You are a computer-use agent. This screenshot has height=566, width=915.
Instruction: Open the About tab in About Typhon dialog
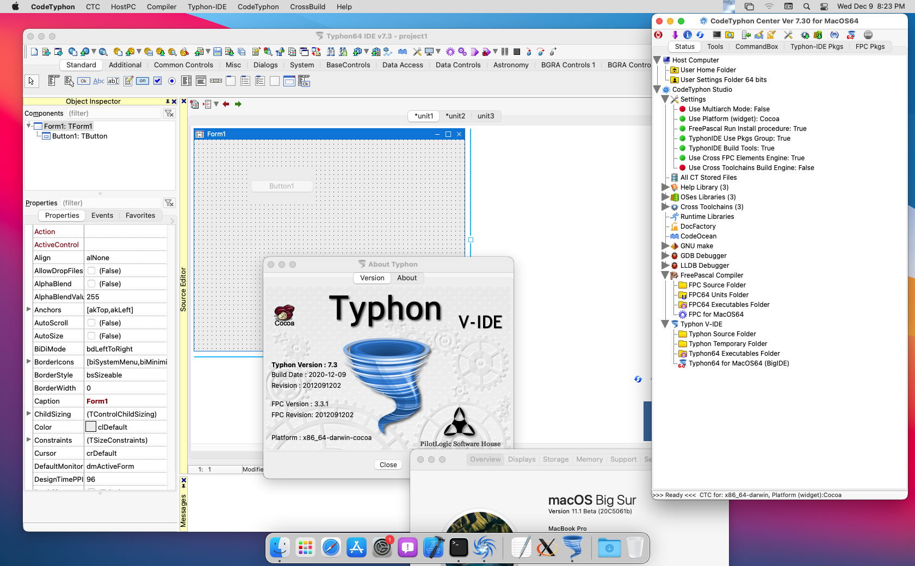coord(407,278)
